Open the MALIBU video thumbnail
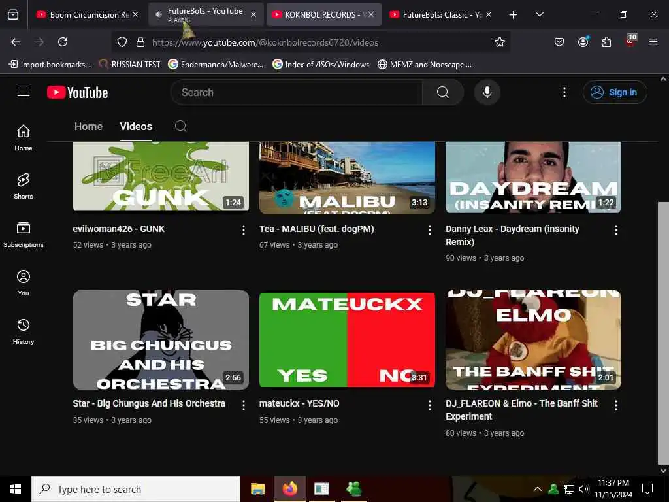Image resolution: width=669 pixels, height=502 pixels. 347,177
